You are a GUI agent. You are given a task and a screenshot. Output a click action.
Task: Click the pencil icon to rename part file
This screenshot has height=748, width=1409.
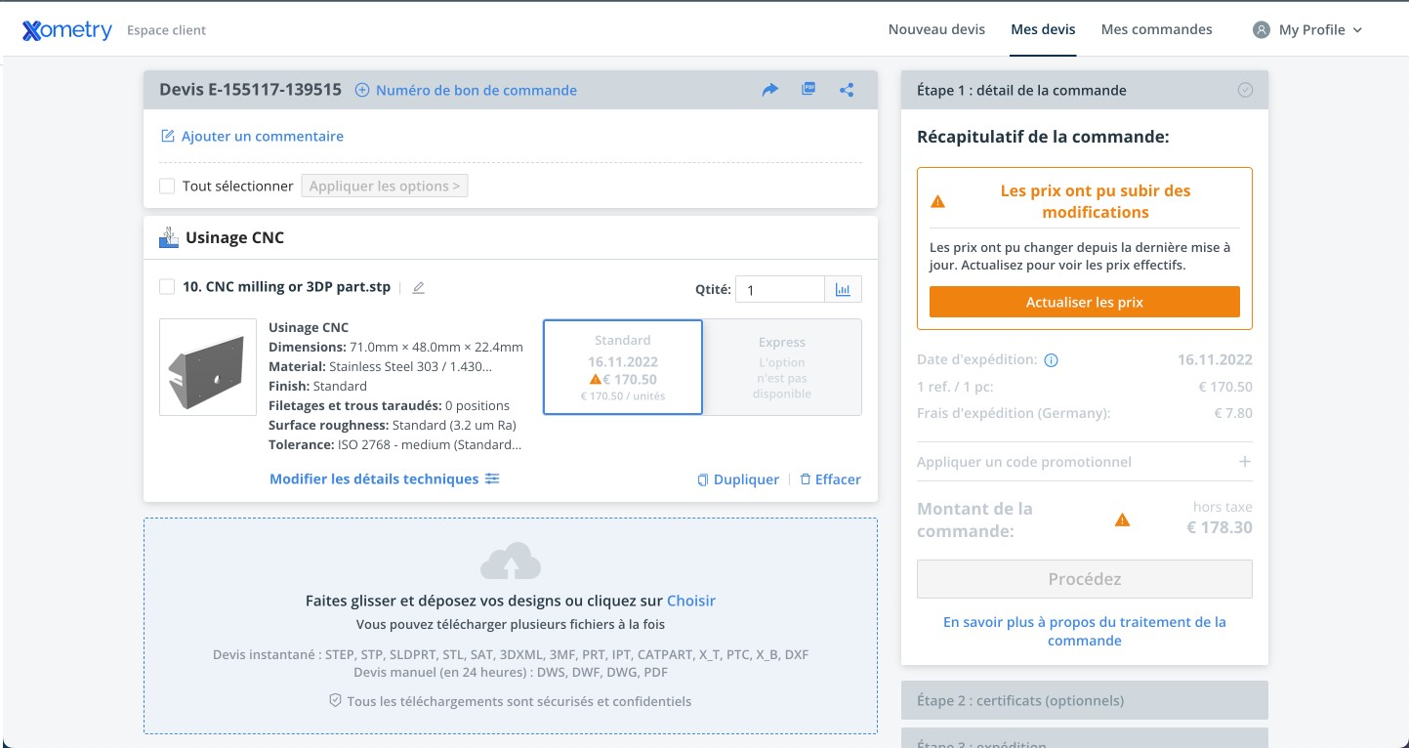coord(419,288)
